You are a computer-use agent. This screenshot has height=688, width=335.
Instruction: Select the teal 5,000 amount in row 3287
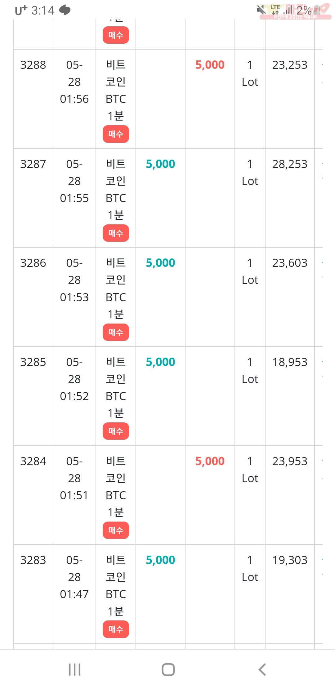click(160, 164)
